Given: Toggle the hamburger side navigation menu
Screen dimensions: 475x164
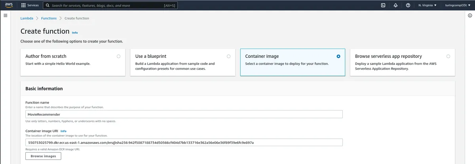Looking at the screenshot, I should pyautogui.click(x=6, y=15).
